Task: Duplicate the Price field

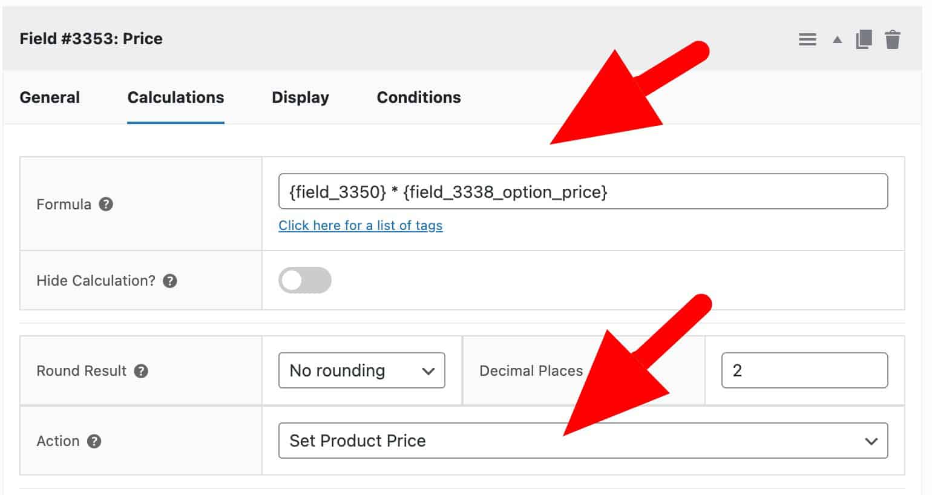Action: tap(864, 39)
